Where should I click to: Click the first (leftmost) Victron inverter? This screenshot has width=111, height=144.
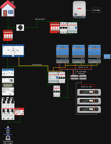[x=62, y=54]
